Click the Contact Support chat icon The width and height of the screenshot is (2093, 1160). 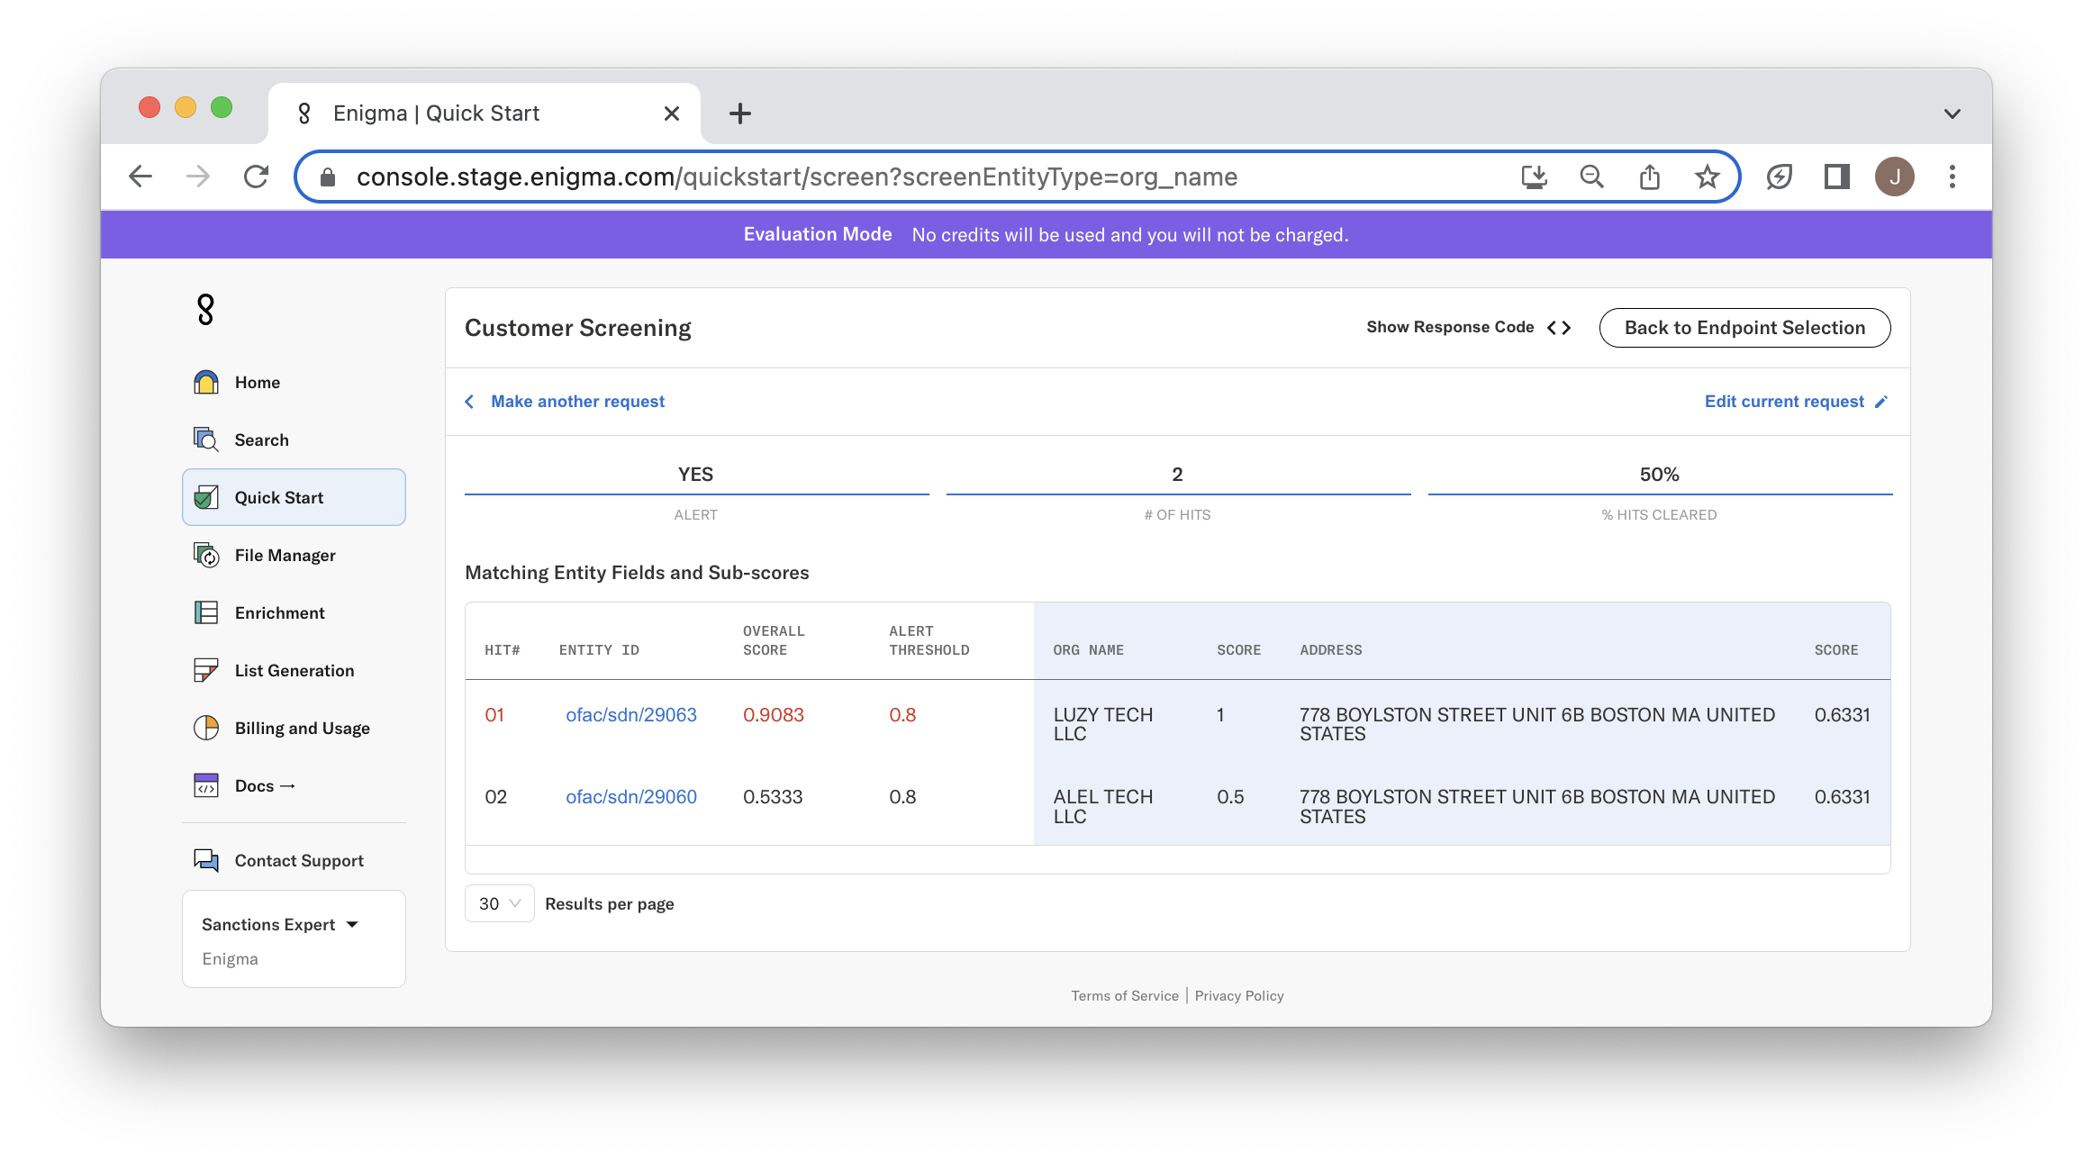click(206, 860)
